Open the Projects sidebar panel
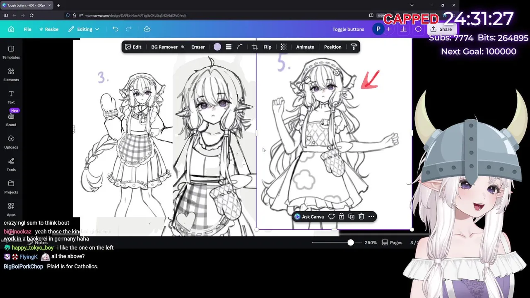Image resolution: width=530 pixels, height=298 pixels. click(11, 187)
